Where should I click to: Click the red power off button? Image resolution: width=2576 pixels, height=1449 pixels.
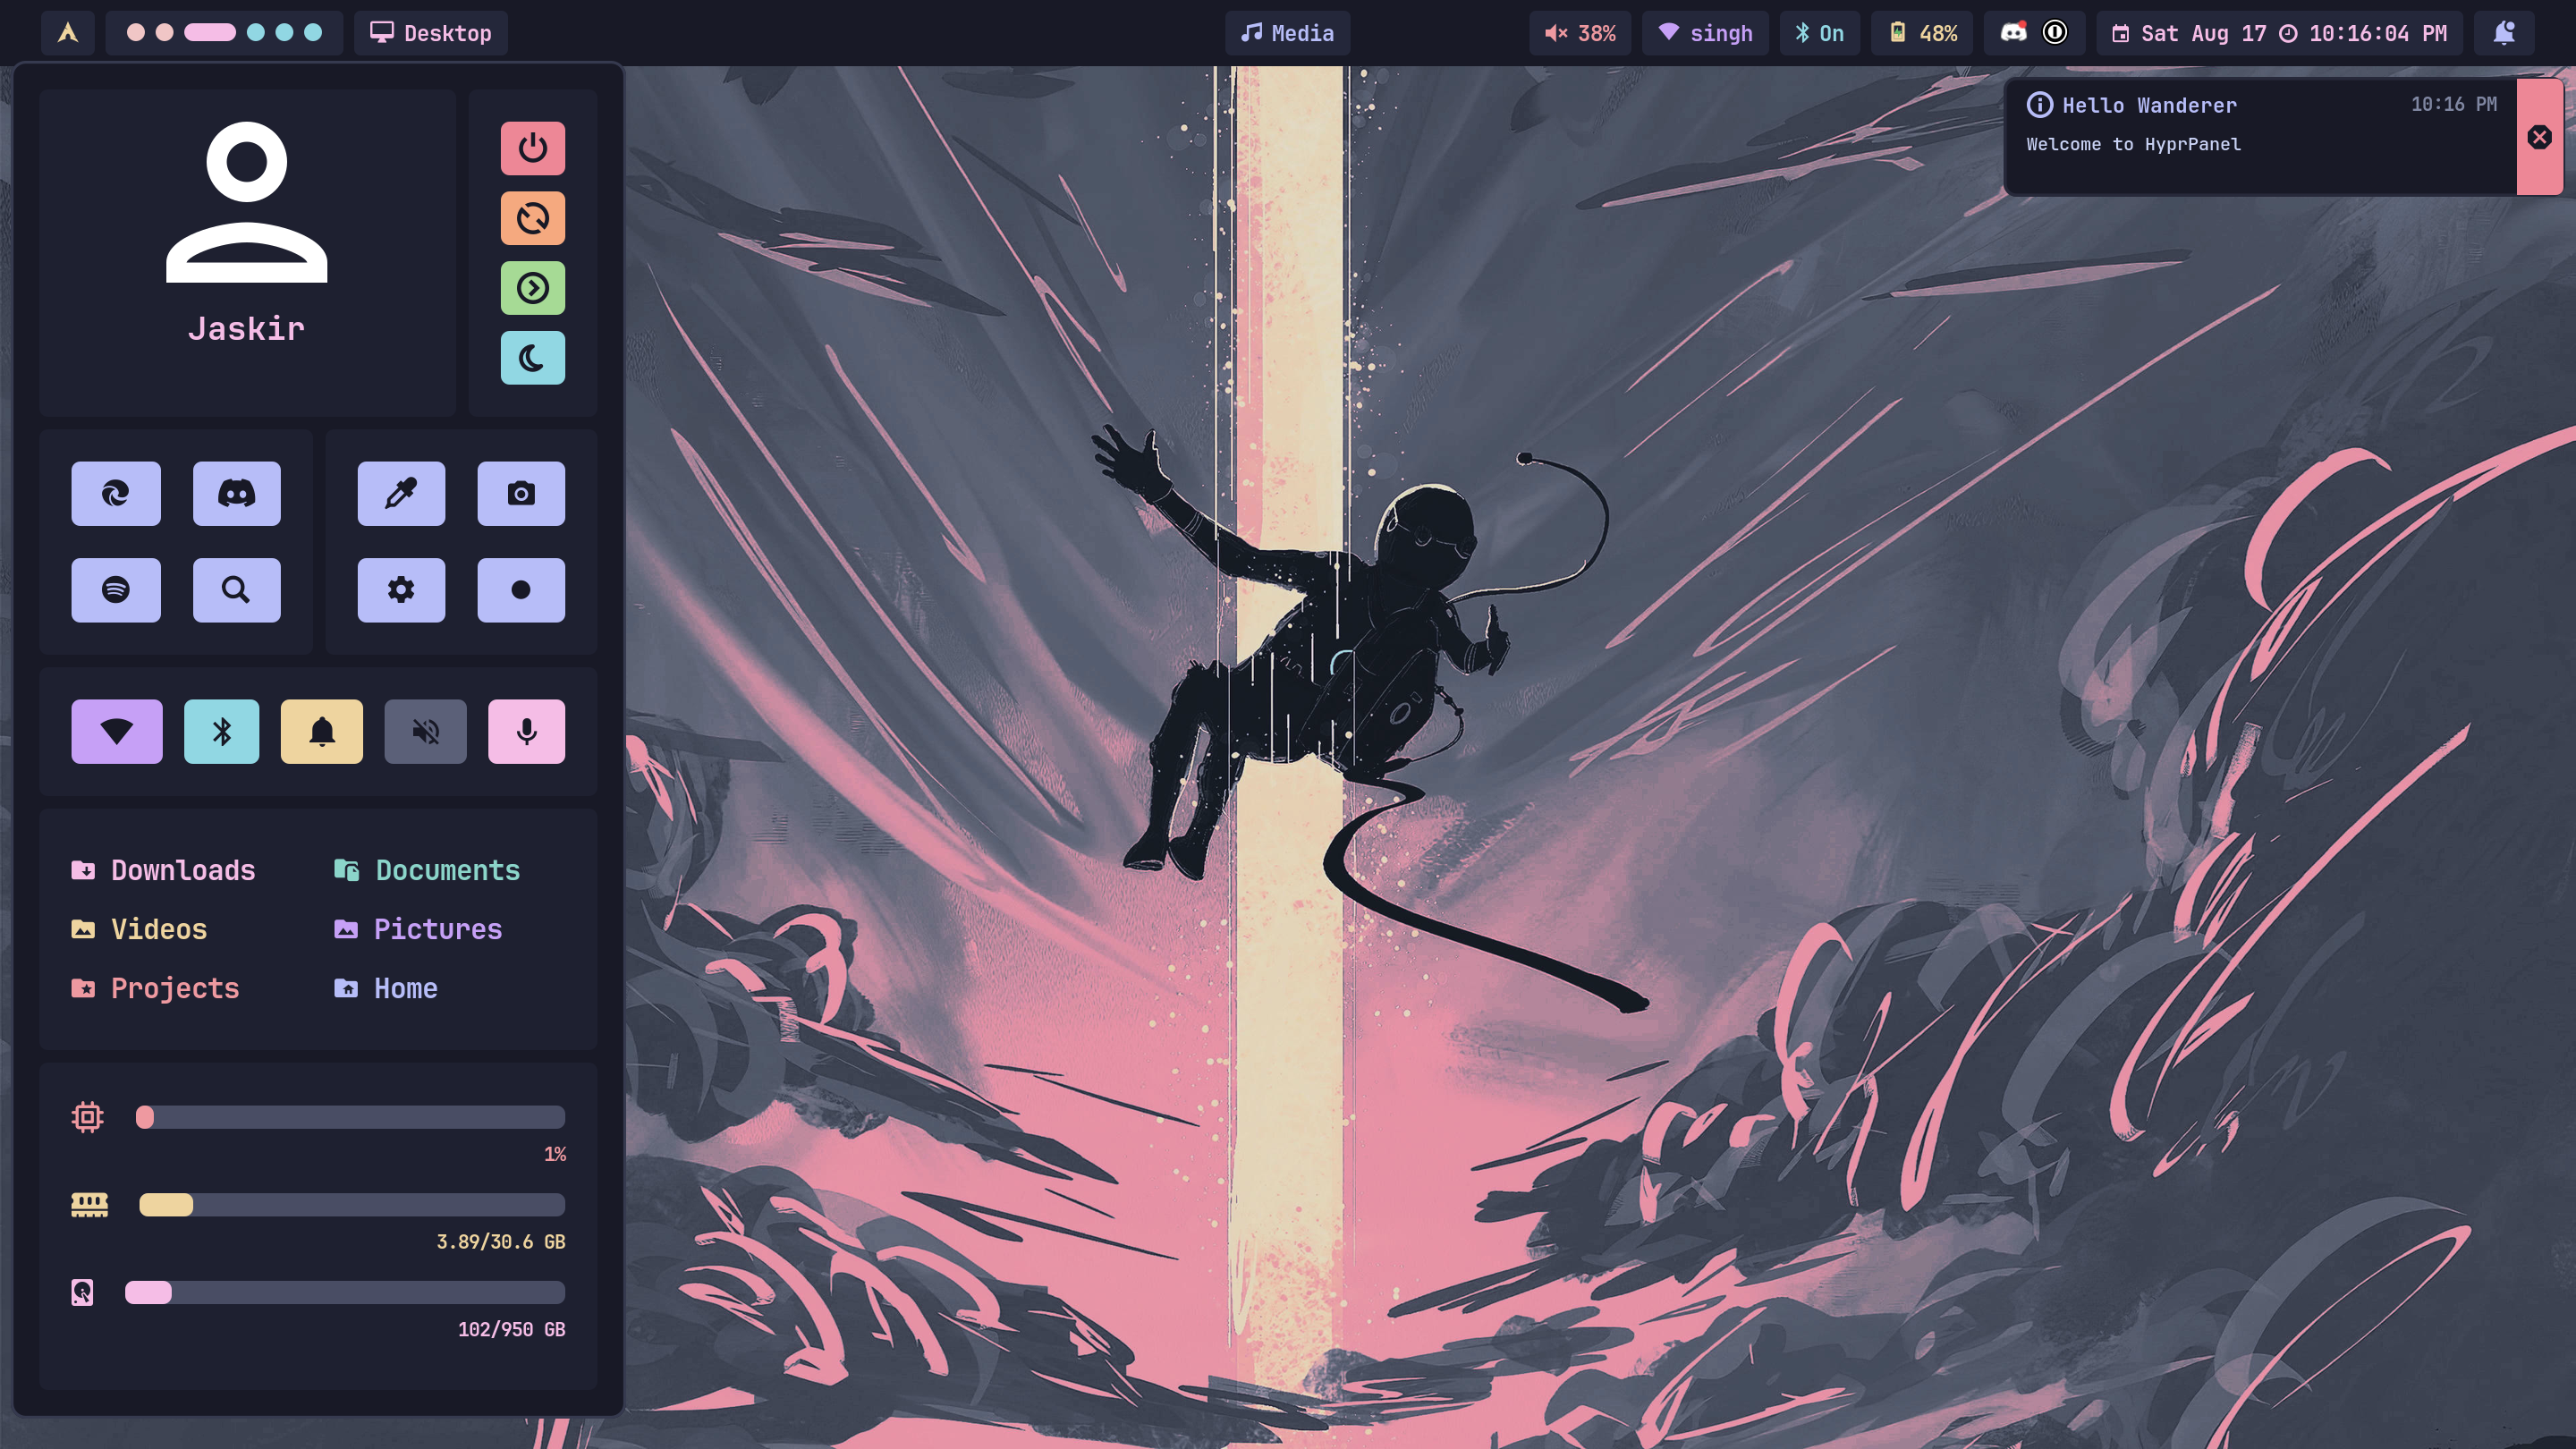[532, 148]
